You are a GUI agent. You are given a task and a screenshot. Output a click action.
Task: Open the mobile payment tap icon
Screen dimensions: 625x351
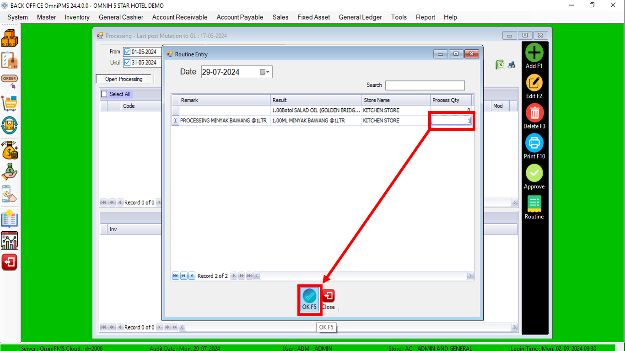pyautogui.click(x=9, y=194)
